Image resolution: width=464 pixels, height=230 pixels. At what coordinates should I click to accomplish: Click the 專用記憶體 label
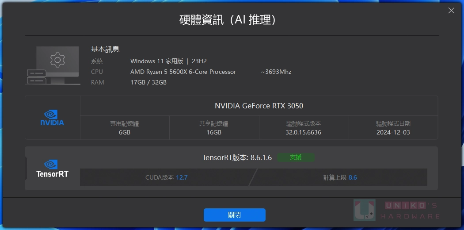click(x=125, y=123)
